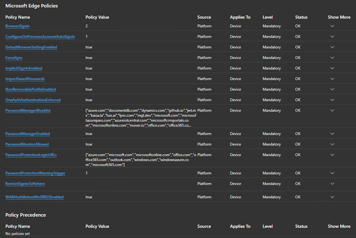Open the WAMAuthBelowWin10RS3Enabled policy link
This screenshot has height=238, width=356.
tap(34, 197)
